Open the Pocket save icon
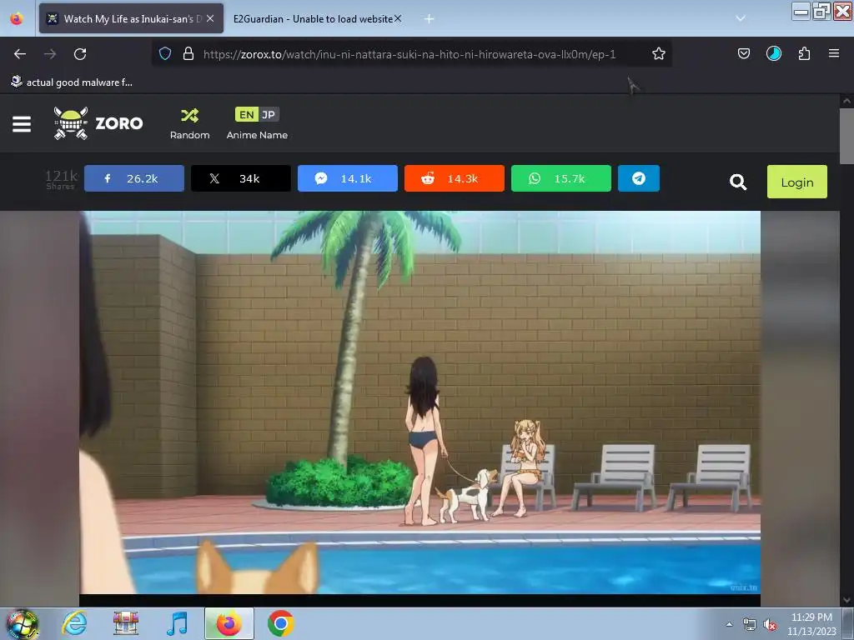 [743, 53]
